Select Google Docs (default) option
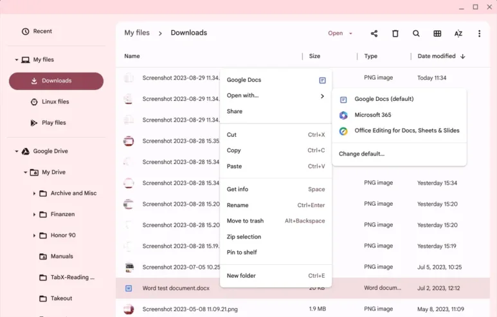The image size is (497, 317). (383, 99)
